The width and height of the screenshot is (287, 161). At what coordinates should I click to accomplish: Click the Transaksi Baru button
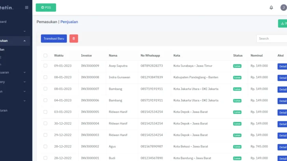[x=54, y=38]
